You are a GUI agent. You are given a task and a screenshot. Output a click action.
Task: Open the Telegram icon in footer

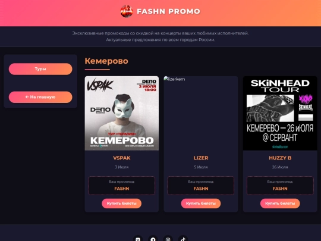coord(153,239)
